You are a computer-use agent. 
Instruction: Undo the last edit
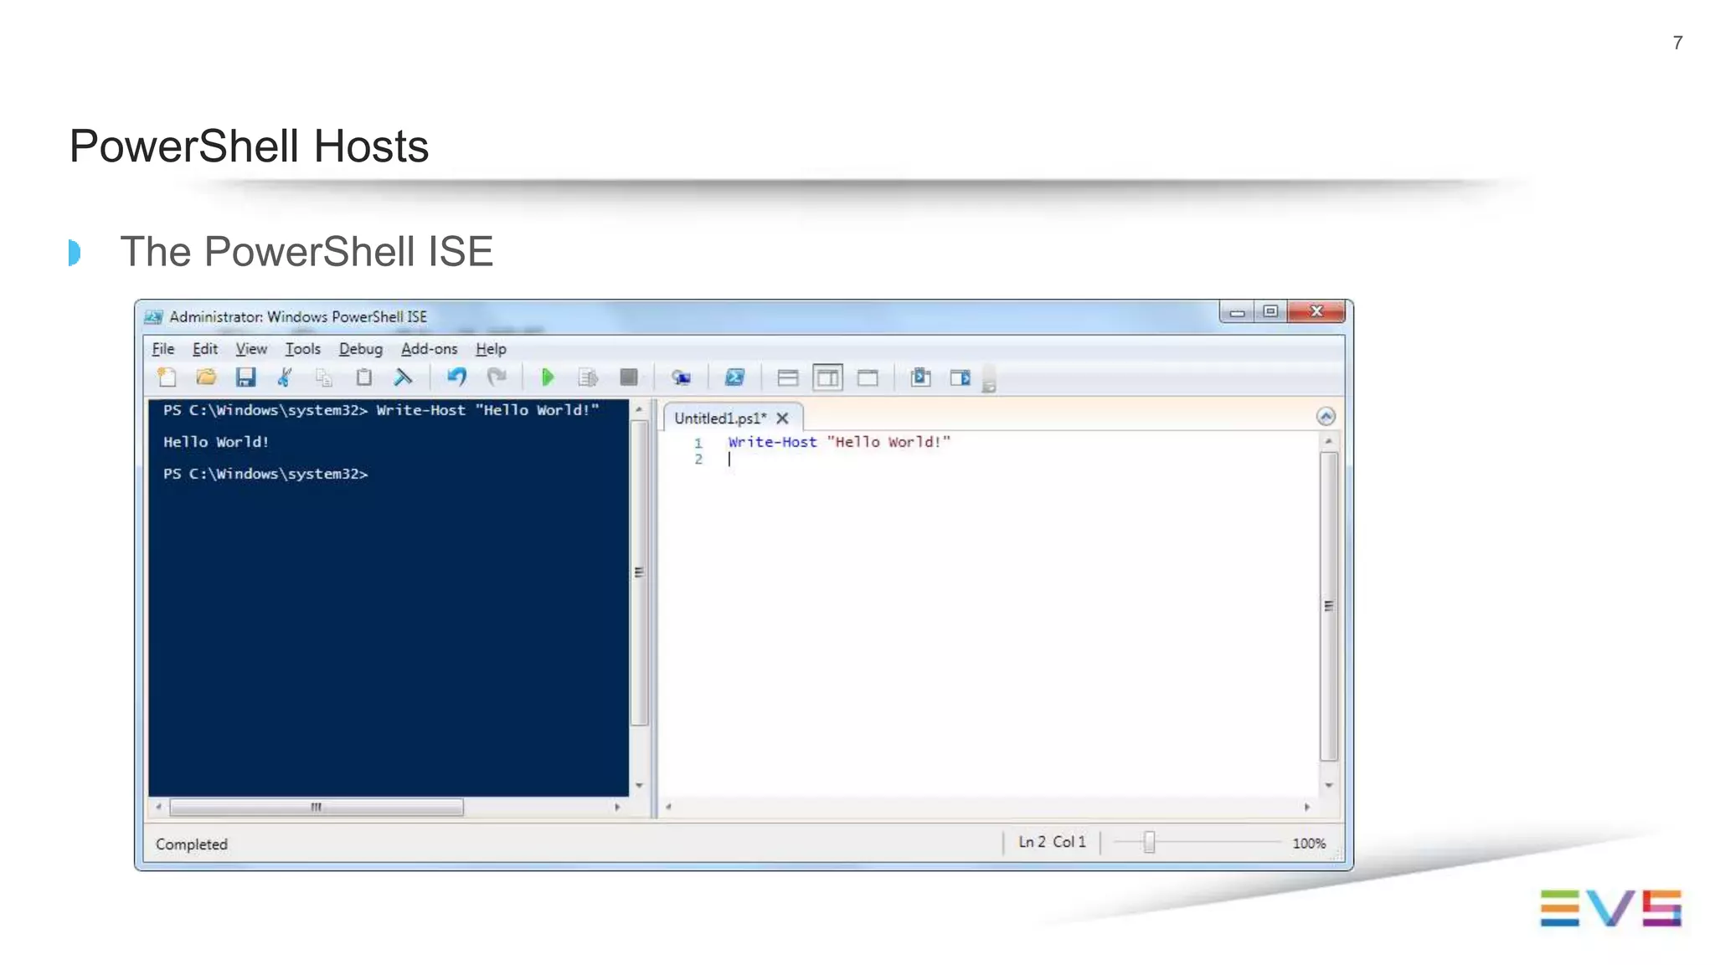[x=456, y=377]
